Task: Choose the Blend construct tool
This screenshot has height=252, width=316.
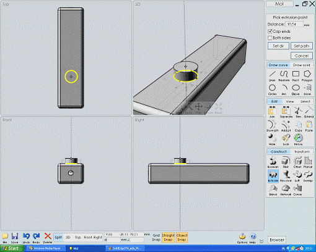Action: coord(273,190)
